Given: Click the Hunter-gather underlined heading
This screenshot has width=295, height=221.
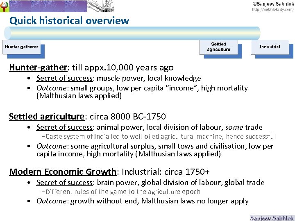Looking at the screenshot, I should [38, 68].
